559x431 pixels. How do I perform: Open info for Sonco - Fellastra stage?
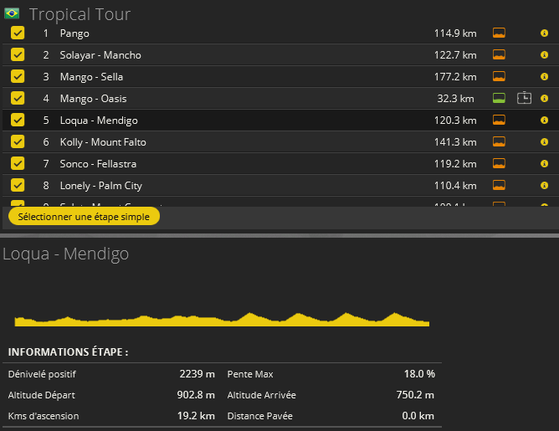coord(544,164)
